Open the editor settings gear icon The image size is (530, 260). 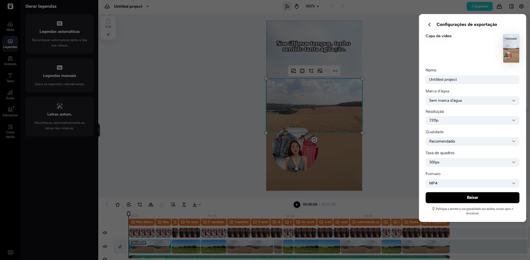pyautogui.click(x=521, y=6)
